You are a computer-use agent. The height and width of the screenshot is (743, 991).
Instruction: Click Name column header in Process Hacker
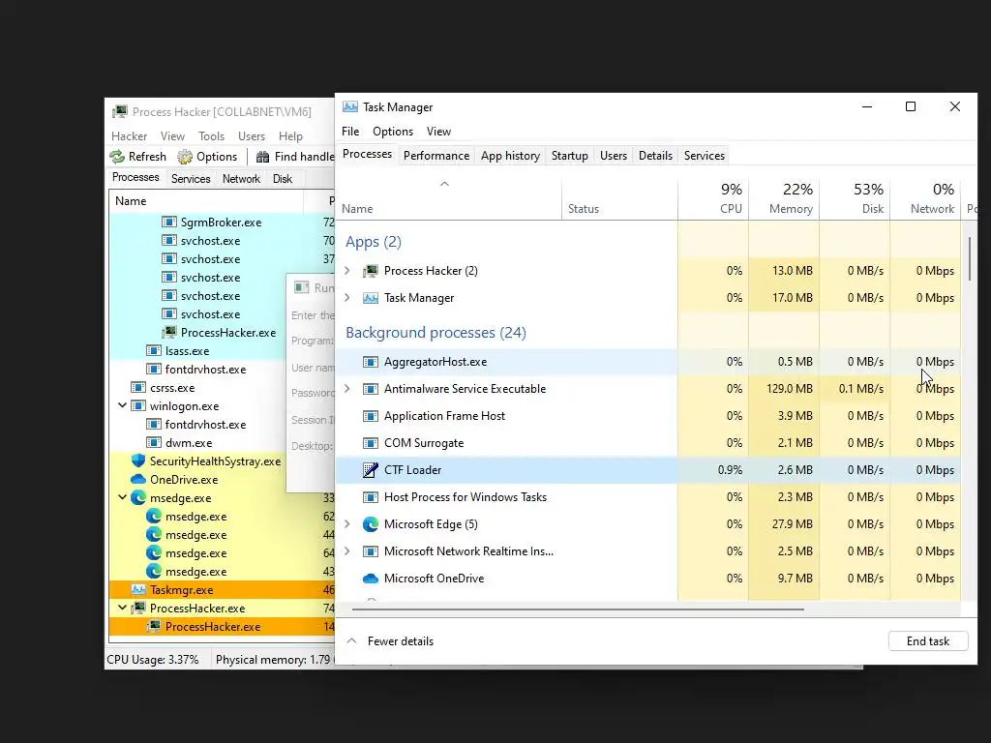point(206,201)
